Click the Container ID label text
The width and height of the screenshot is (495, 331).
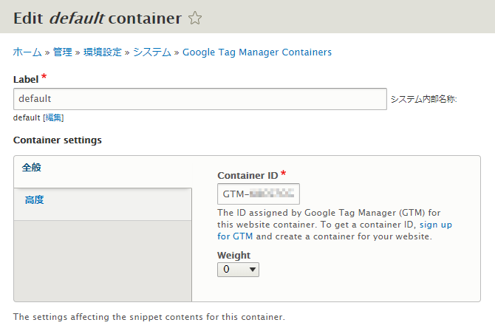coord(247,175)
